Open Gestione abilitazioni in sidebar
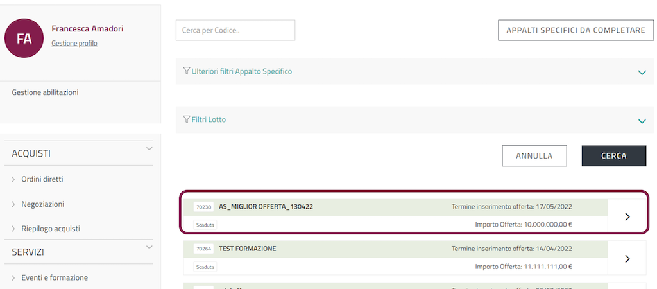Viewport: 657px width, 289px height. (45, 92)
